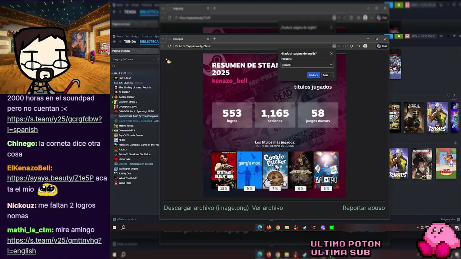
Task: Open Windows Start button
Action: (115, 228)
